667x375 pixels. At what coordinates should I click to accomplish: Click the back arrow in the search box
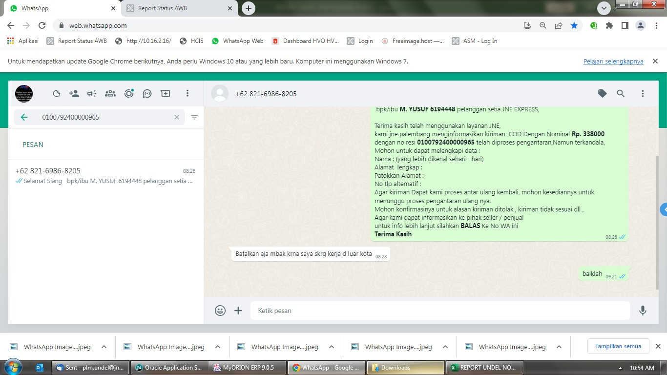coord(24,117)
